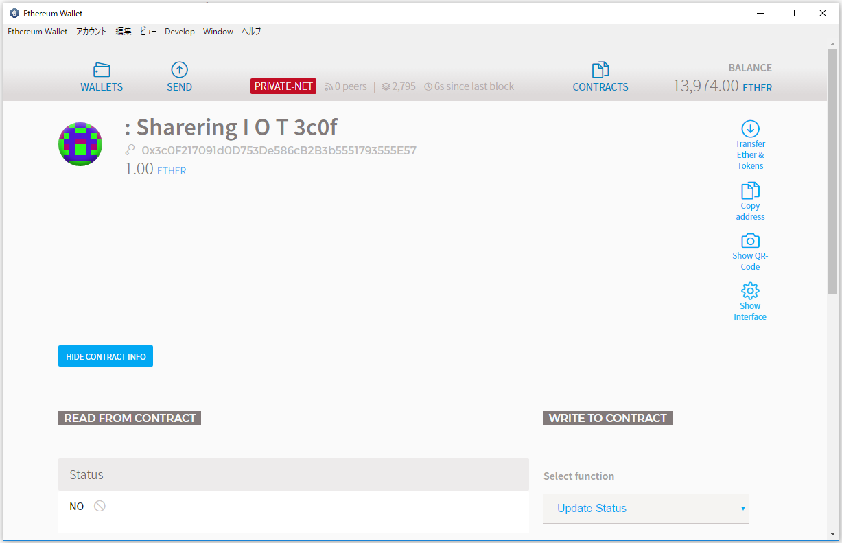The height and width of the screenshot is (543, 842).
Task: Open the Develop menu
Action: (180, 32)
